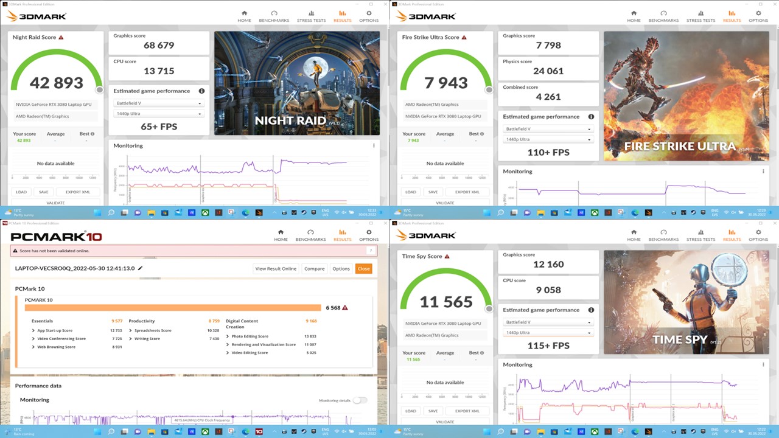Viewport: 779px width, 438px height.
Task: Click the orange Close button in PCMark 10
Action: click(363, 269)
